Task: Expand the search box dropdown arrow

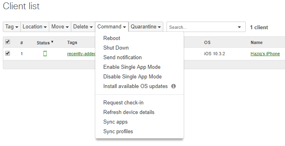Action: click(x=239, y=27)
